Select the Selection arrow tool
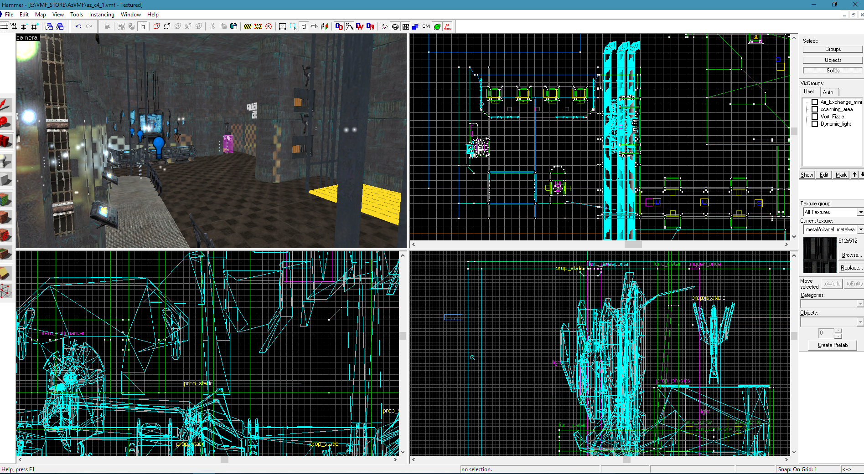Image resolution: width=864 pixels, height=474 pixels. click(6, 105)
